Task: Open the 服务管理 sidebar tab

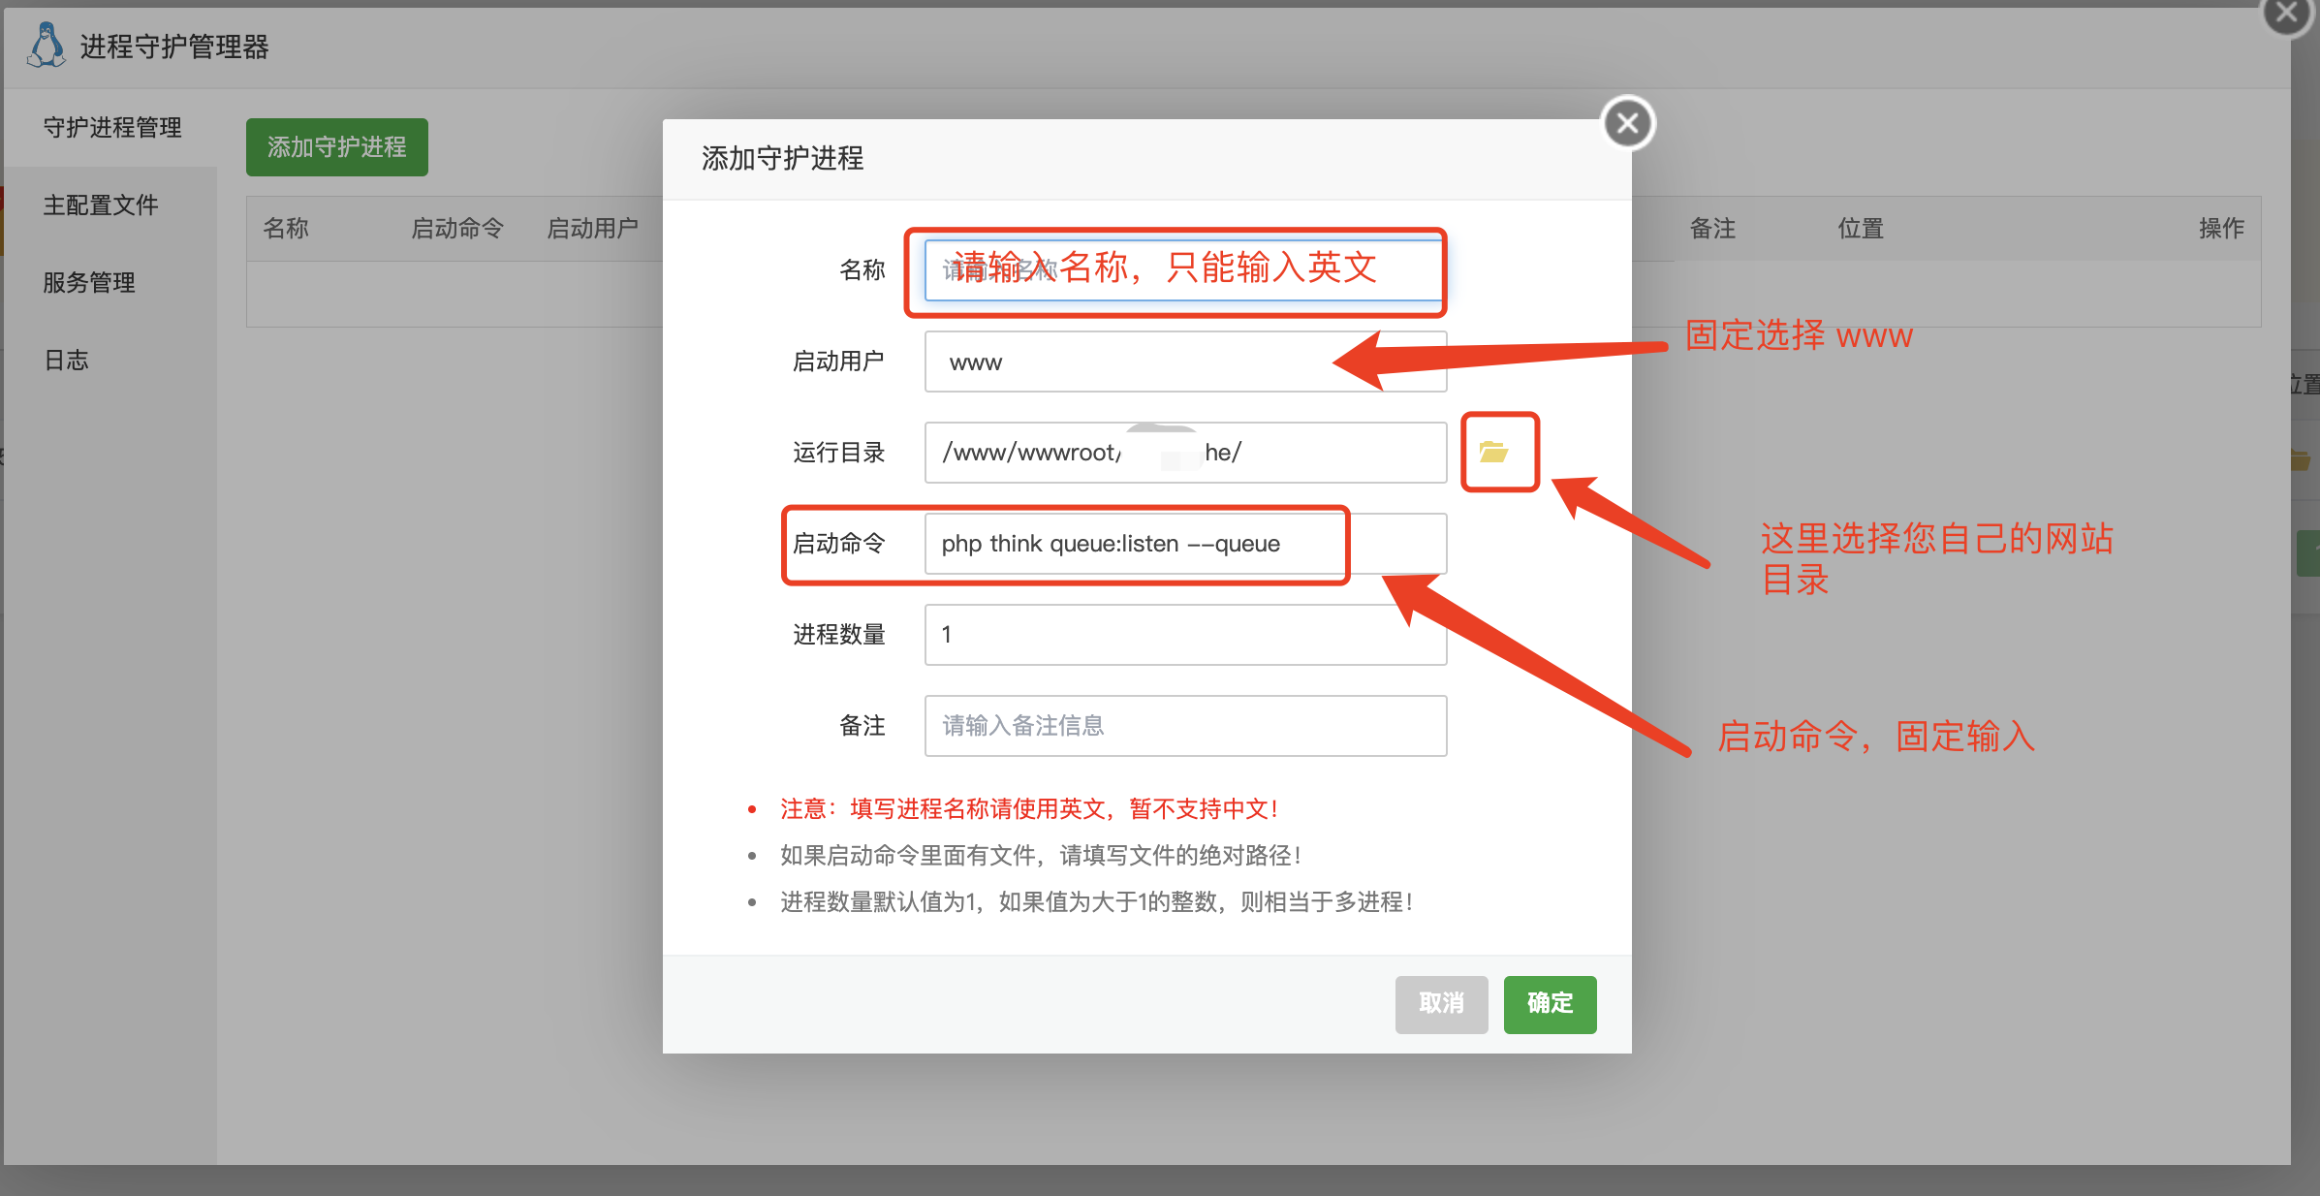Action: tap(88, 283)
